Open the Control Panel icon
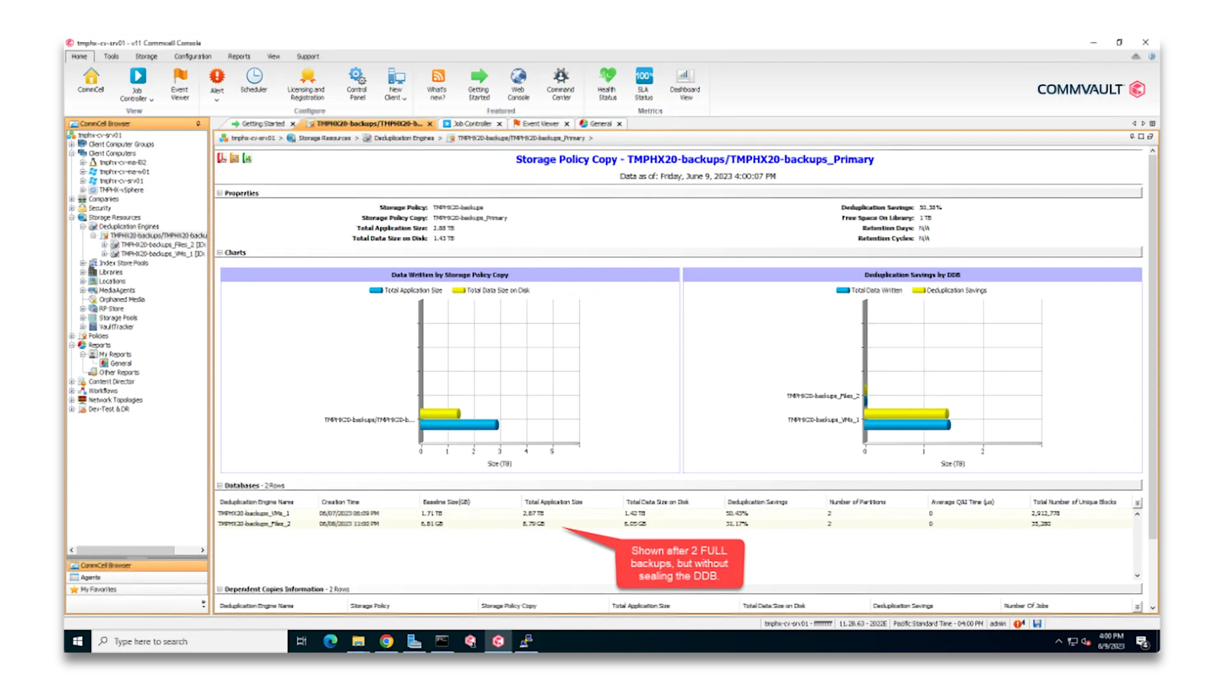 coord(357,83)
